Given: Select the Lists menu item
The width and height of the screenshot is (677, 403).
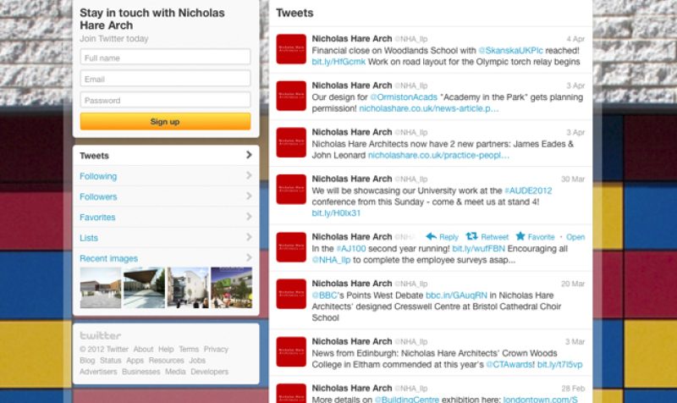Looking at the screenshot, I should click(166, 238).
